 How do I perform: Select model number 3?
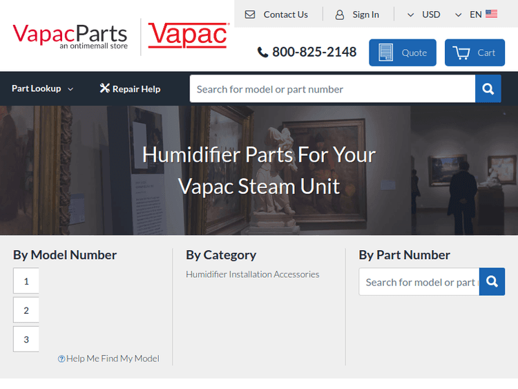[26, 339]
